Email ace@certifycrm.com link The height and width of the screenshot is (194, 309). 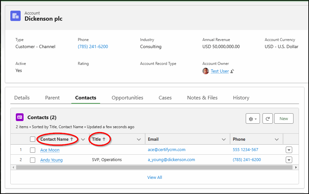pyautogui.click(x=167, y=150)
